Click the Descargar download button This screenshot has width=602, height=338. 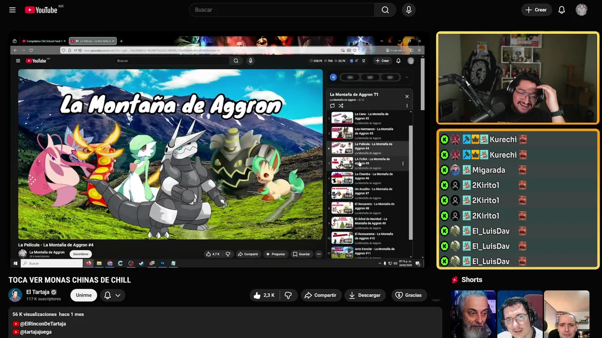tap(364, 295)
